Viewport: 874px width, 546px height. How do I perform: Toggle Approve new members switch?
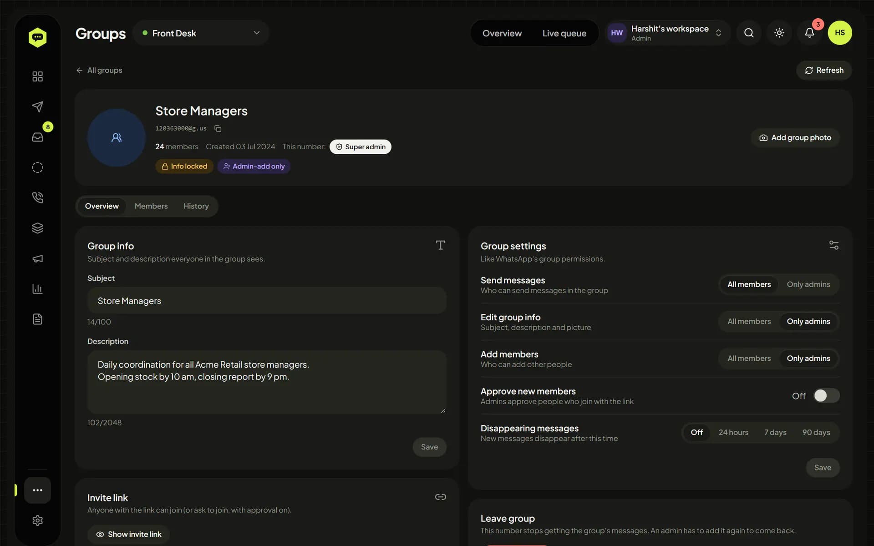pyautogui.click(x=827, y=396)
